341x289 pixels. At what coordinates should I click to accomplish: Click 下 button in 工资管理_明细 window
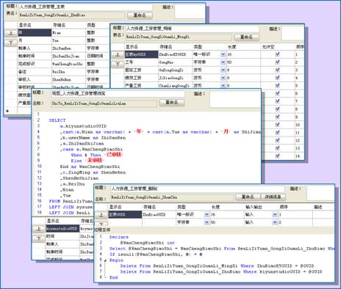pyautogui.click(x=118, y=65)
